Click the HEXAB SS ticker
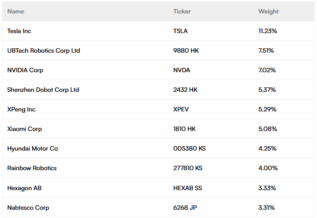The width and height of the screenshot is (317, 218). (187, 188)
